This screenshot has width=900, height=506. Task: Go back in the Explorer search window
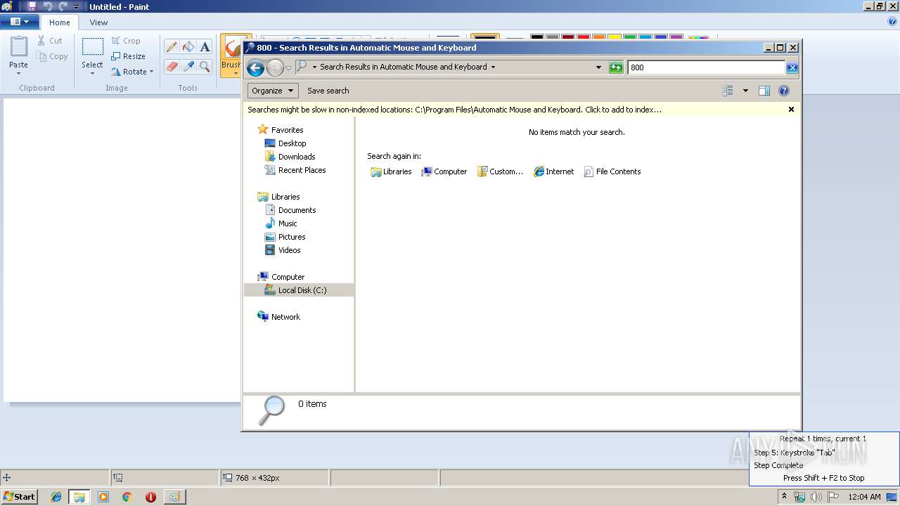255,67
